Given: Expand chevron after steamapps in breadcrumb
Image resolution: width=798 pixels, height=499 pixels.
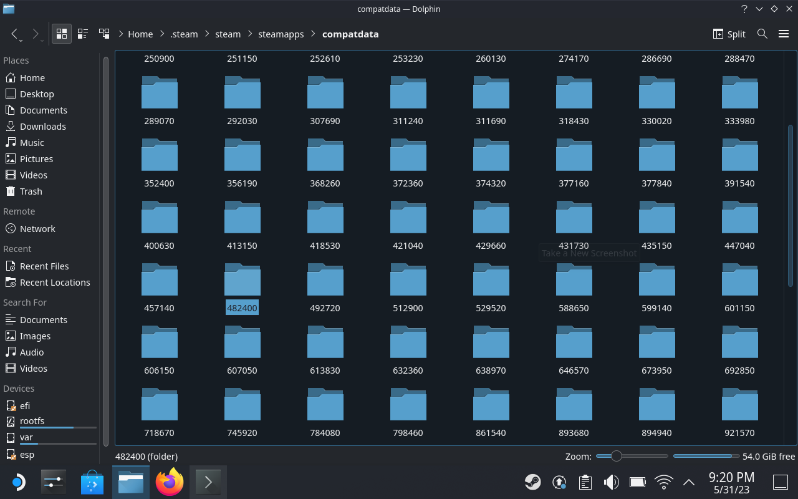Looking at the screenshot, I should point(313,34).
